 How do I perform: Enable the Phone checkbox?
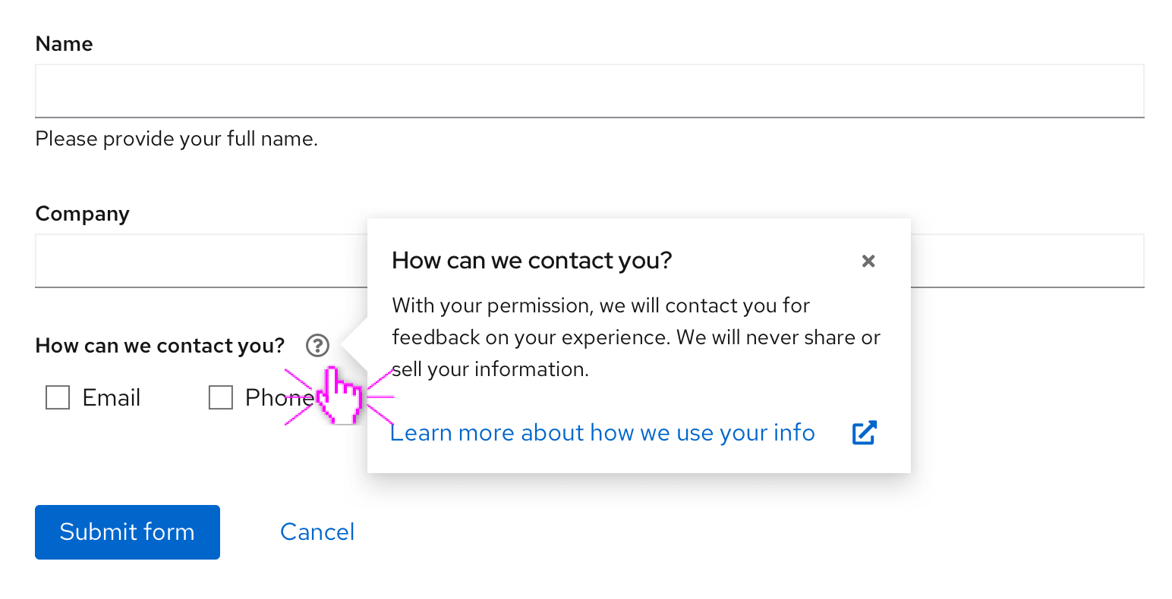tap(220, 397)
